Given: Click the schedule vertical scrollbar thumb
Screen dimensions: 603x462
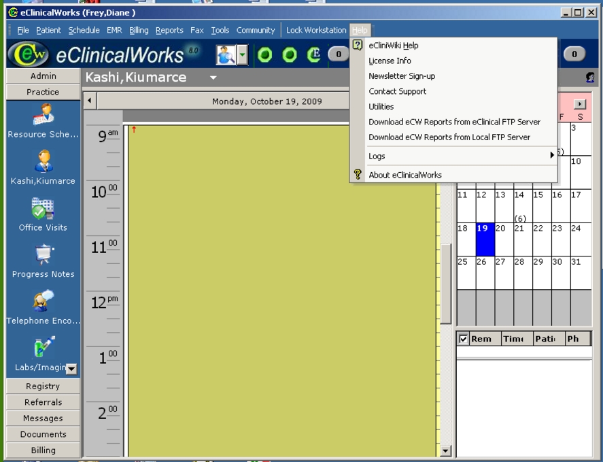Looking at the screenshot, I should coord(445,284).
